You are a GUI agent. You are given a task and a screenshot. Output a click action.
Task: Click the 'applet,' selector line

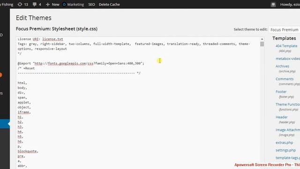(24, 102)
